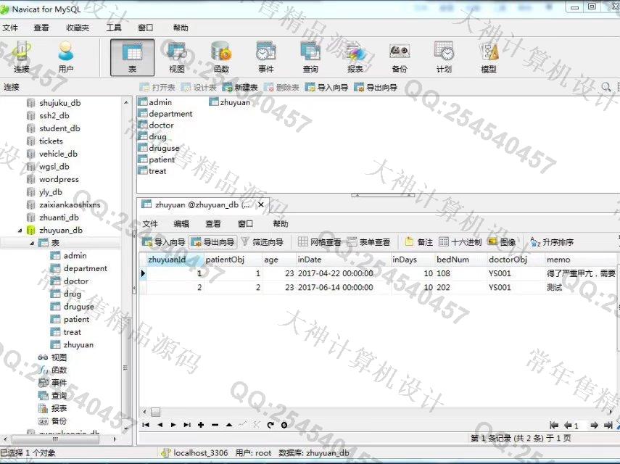Click the stop icon in record navigator

(284, 425)
